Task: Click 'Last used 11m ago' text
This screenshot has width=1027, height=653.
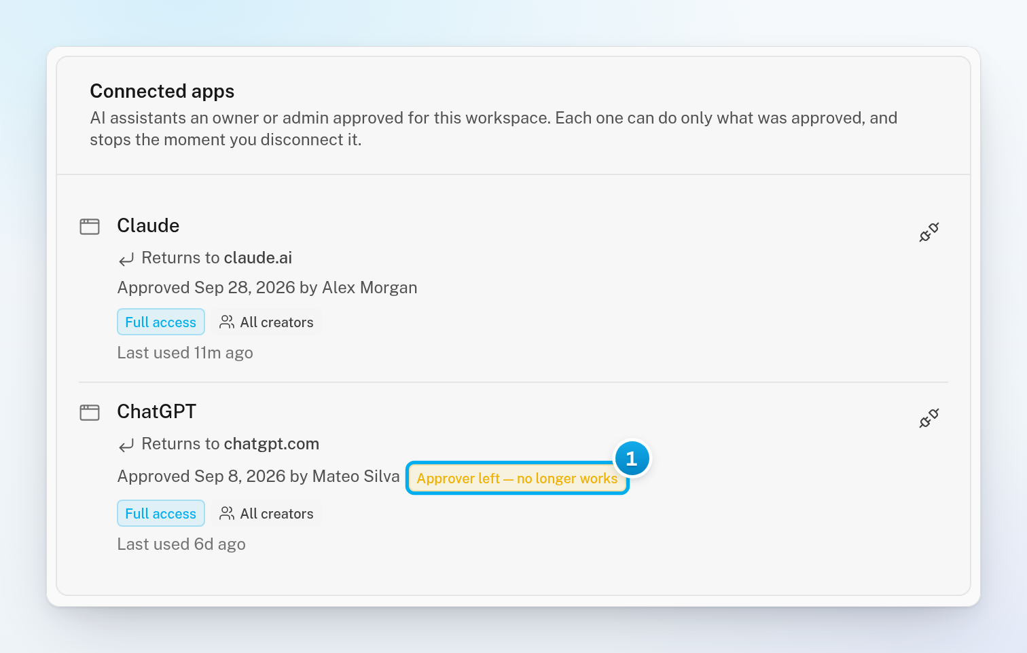Action: [x=185, y=353]
